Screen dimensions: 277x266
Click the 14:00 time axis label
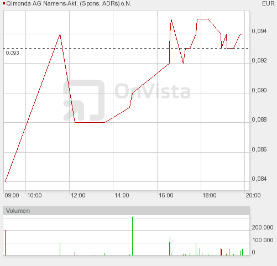(x=122, y=195)
